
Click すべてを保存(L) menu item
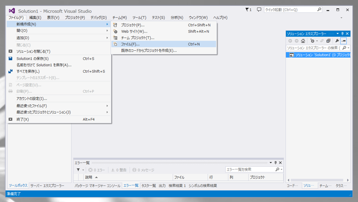tap(59, 71)
